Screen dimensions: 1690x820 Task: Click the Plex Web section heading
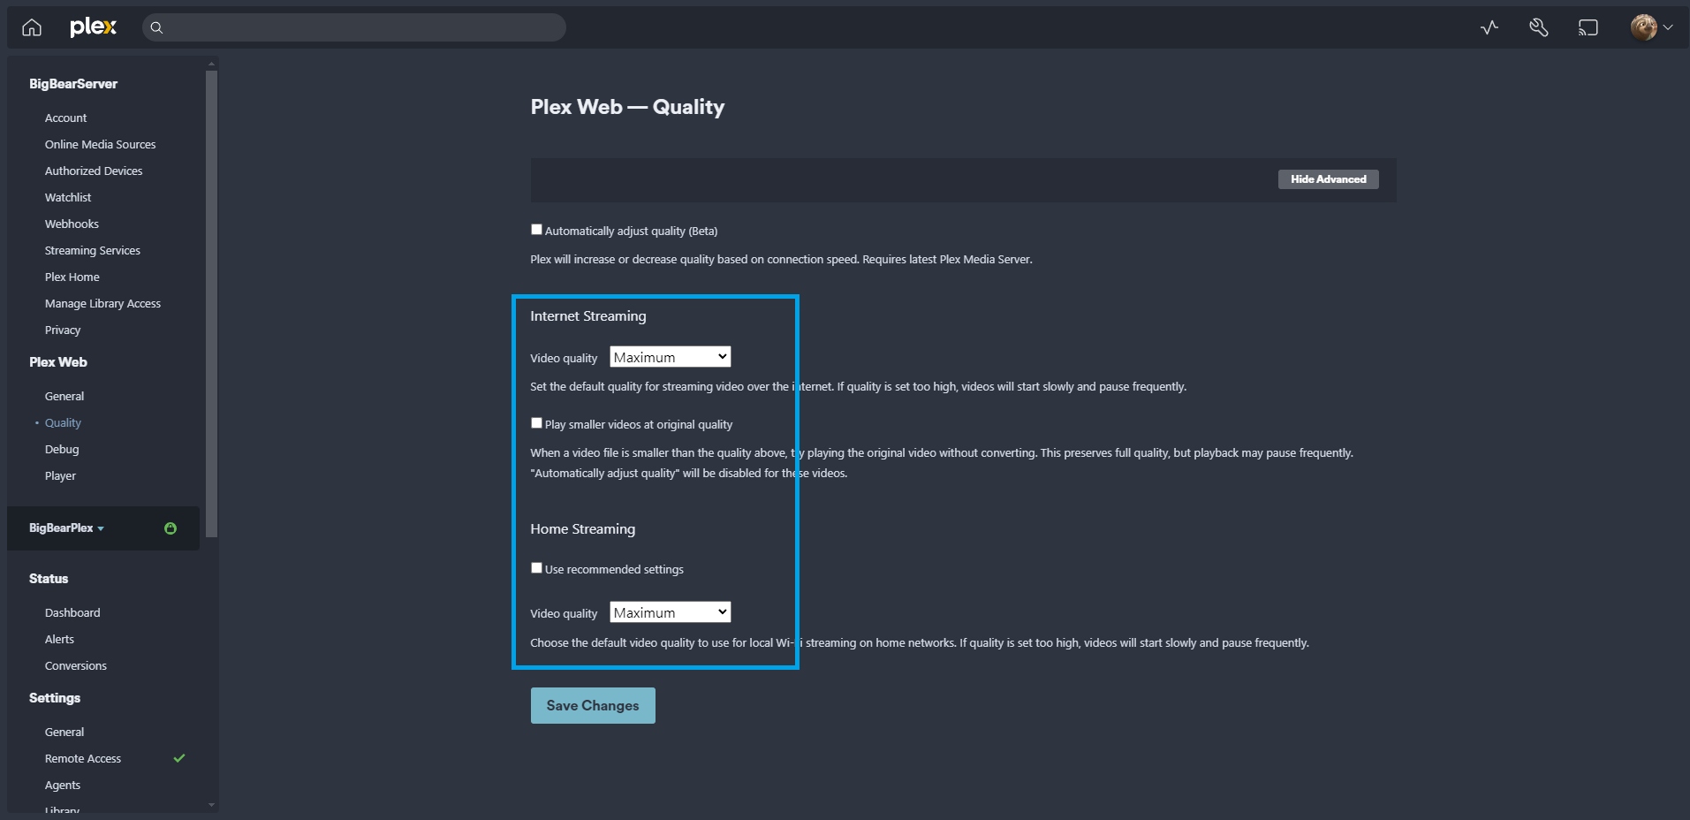[x=58, y=362]
